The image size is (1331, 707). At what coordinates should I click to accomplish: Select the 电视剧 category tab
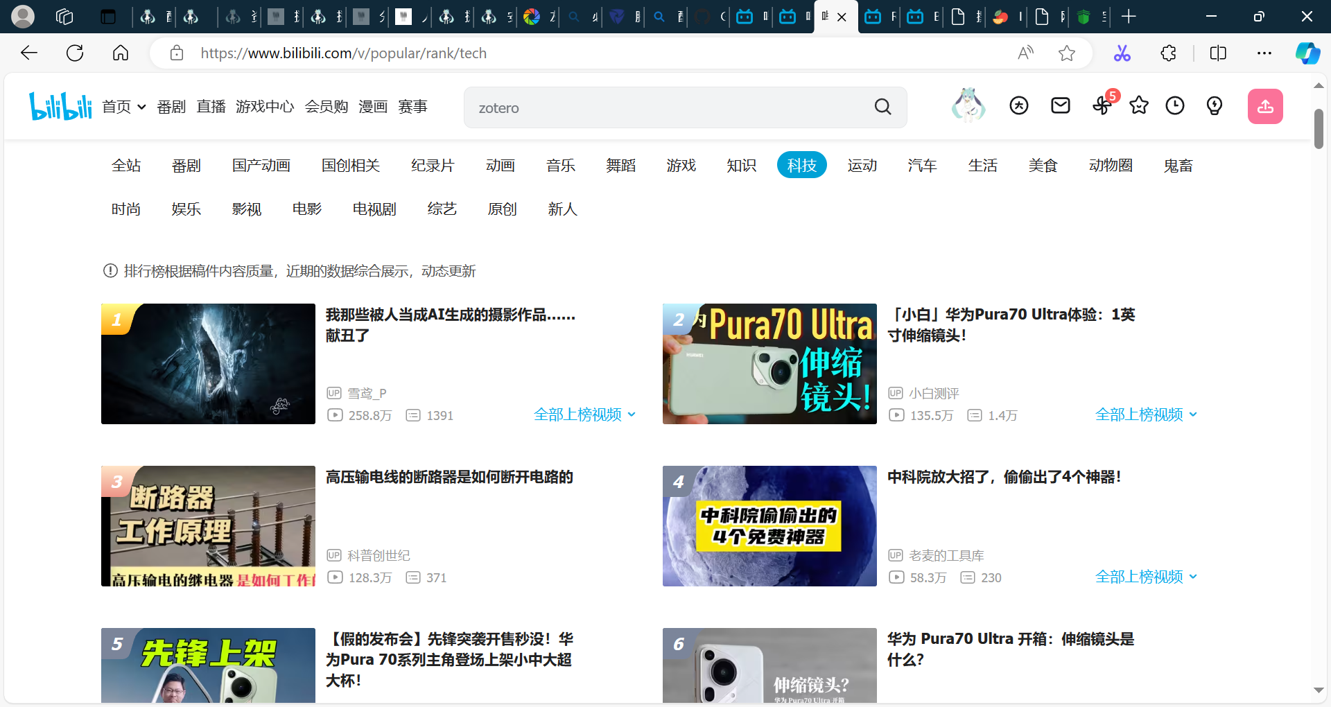point(374,209)
